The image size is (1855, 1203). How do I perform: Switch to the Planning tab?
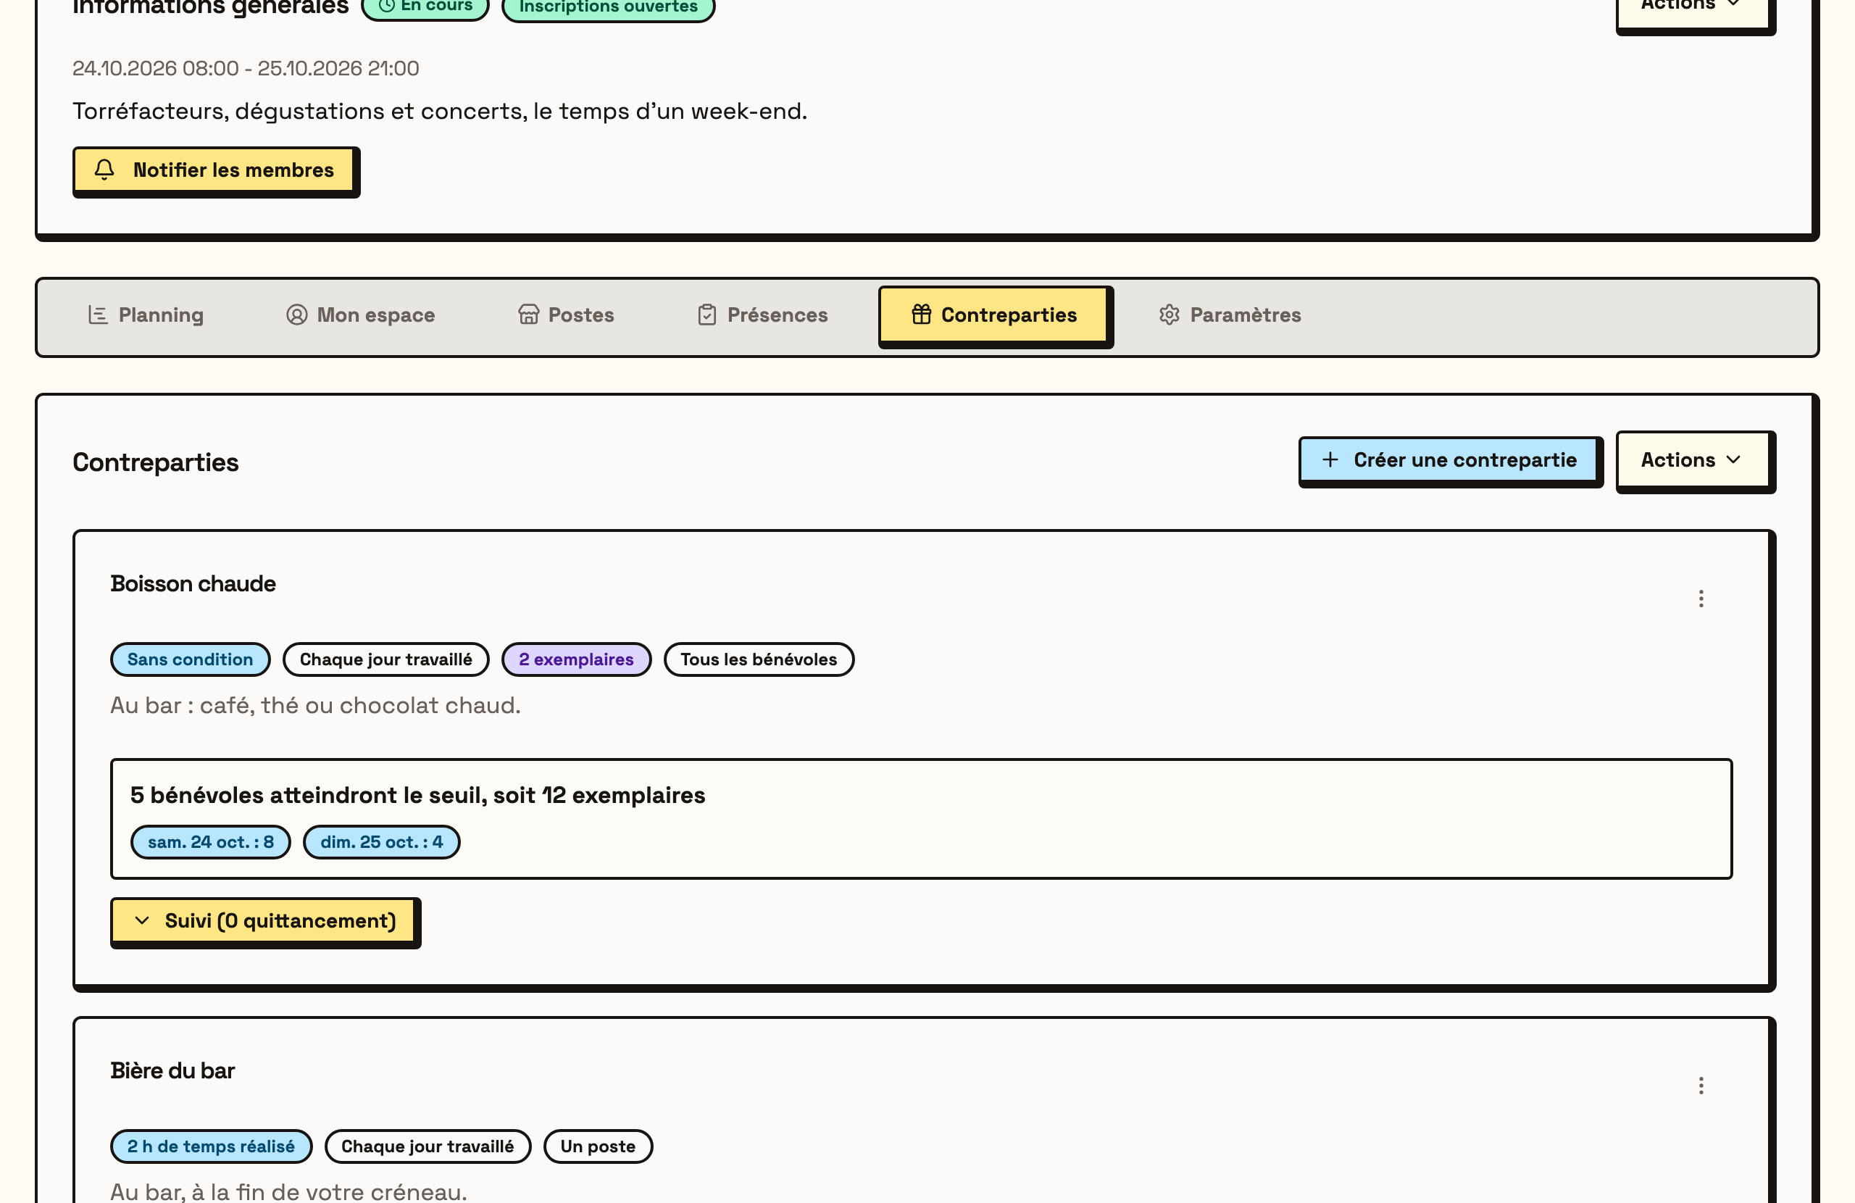coord(146,315)
